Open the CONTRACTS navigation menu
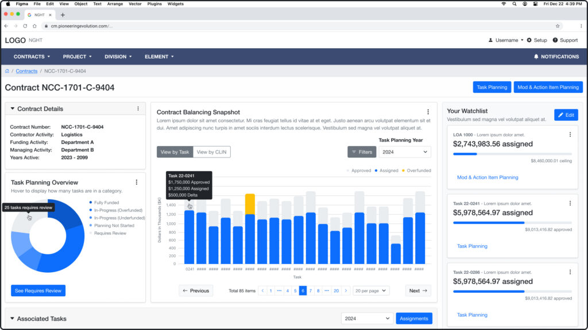 click(x=32, y=57)
